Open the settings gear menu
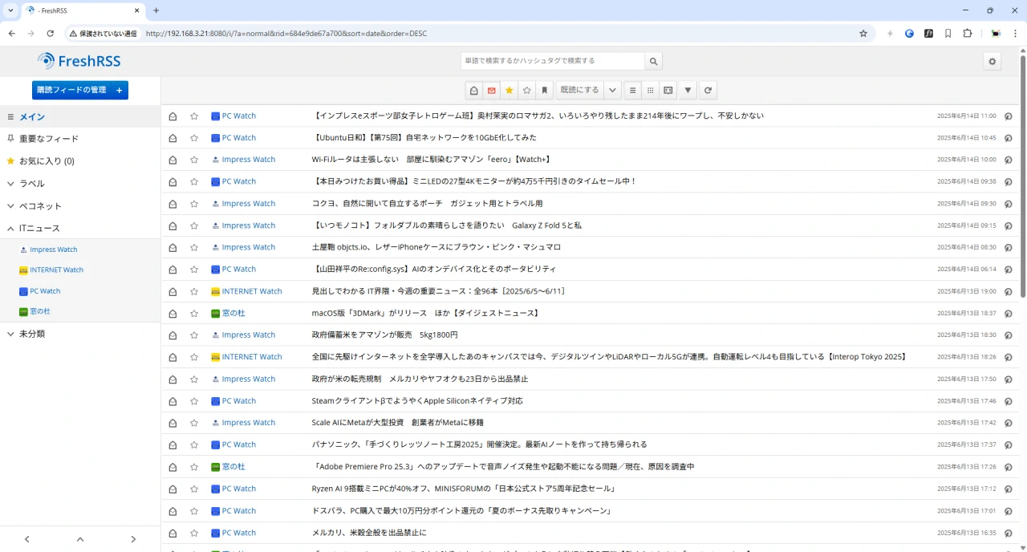The width and height of the screenshot is (1027, 552). click(x=992, y=61)
